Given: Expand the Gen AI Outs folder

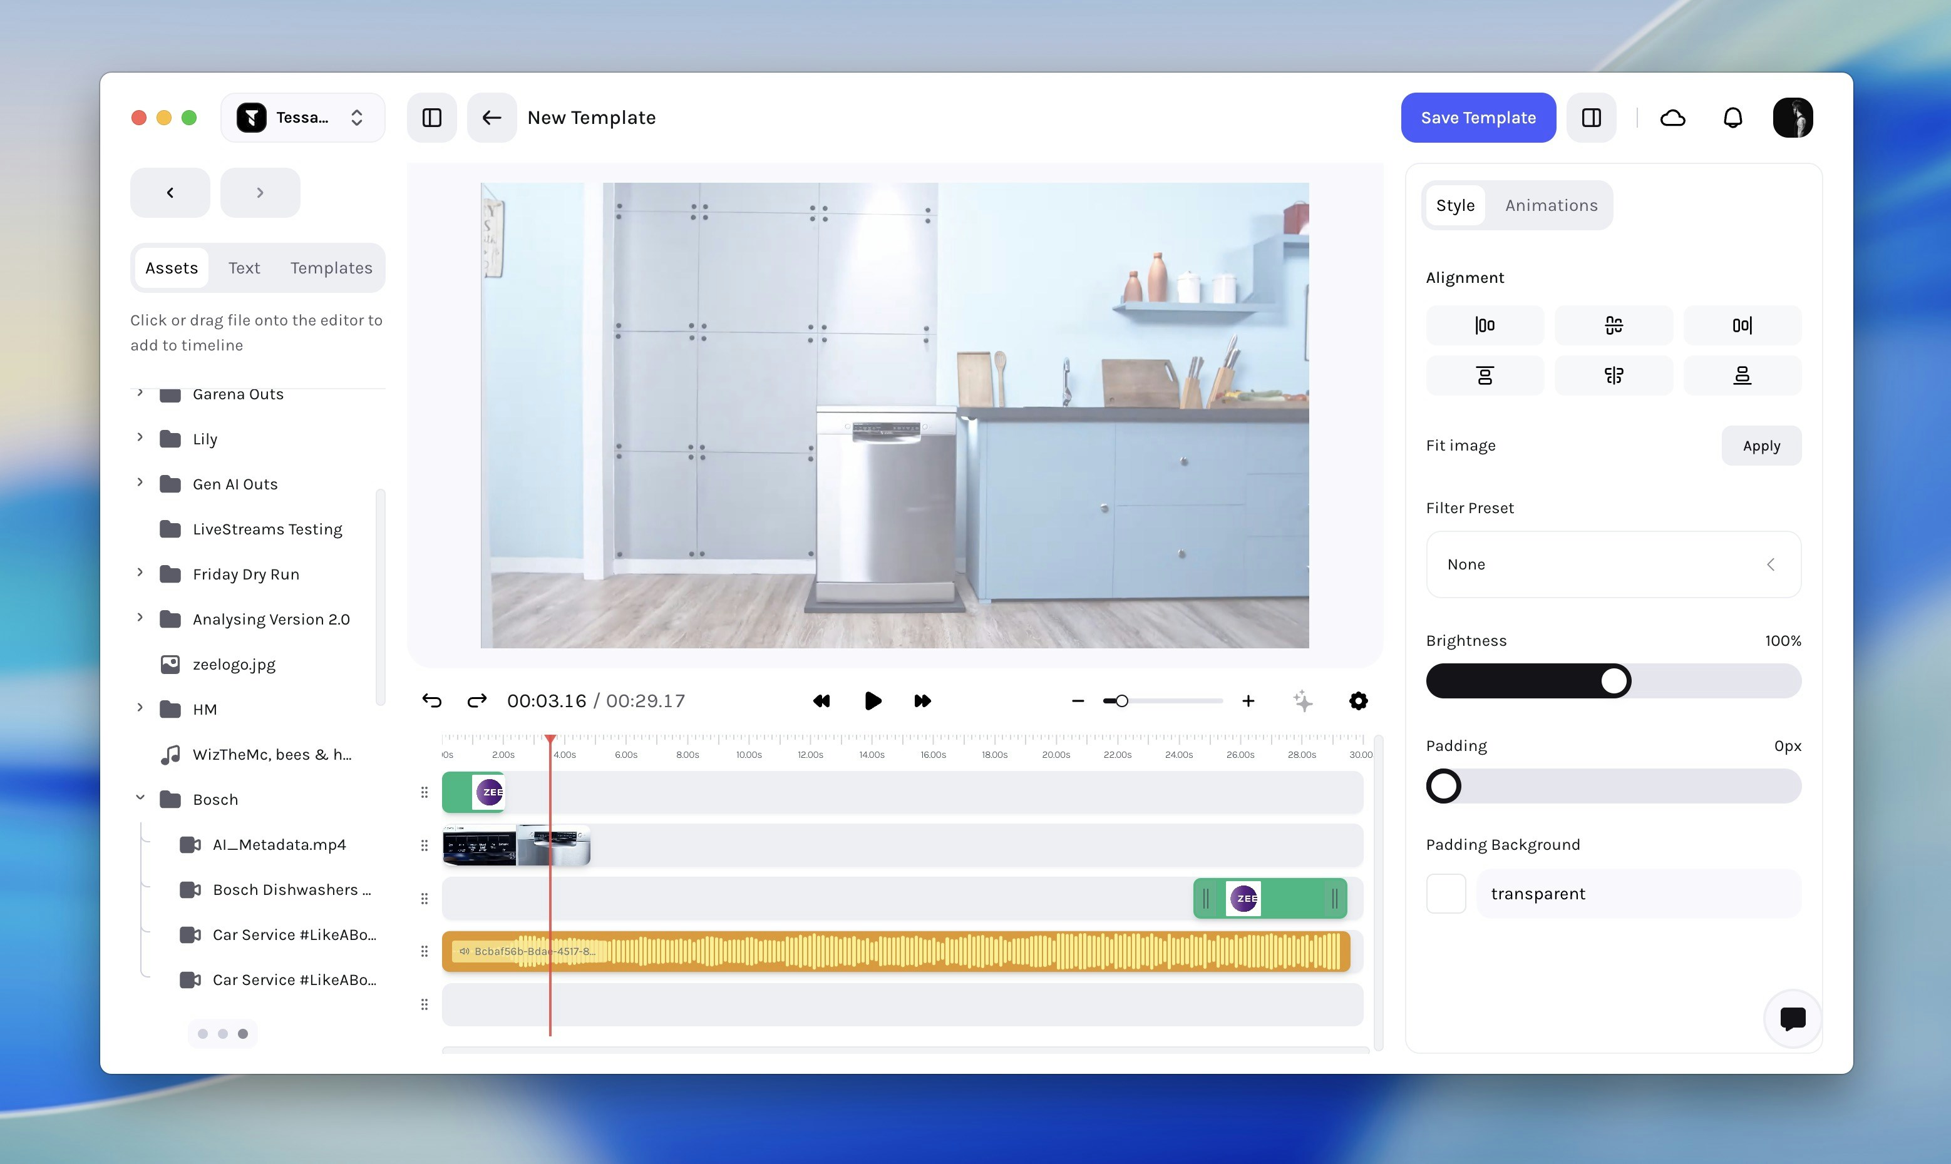Looking at the screenshot, I should 140,482.
